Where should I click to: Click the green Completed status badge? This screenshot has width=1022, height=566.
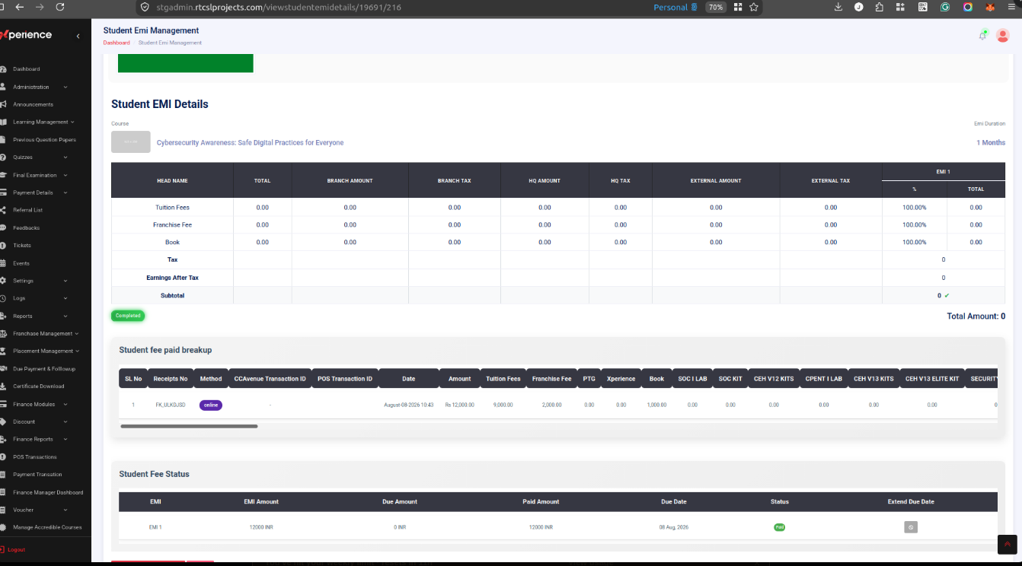click(128, 315)
